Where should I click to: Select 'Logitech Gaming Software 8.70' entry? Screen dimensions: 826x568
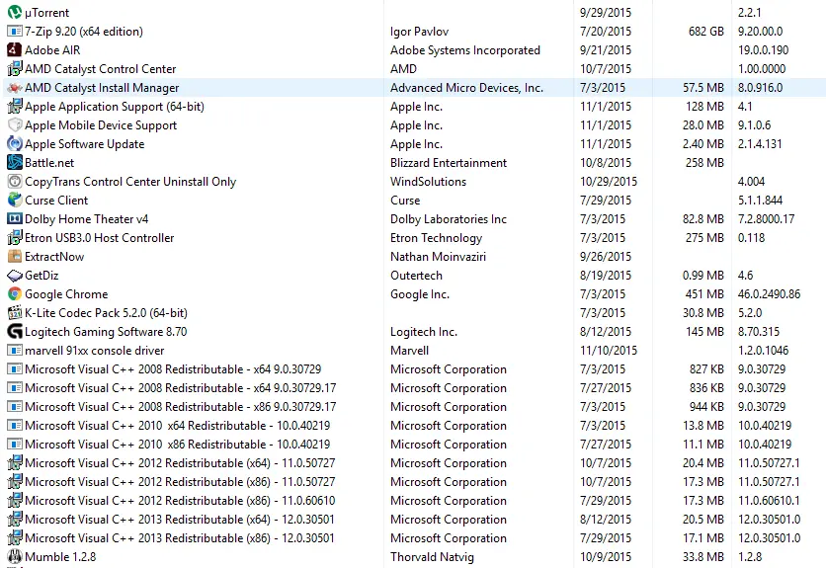(106, 332)
